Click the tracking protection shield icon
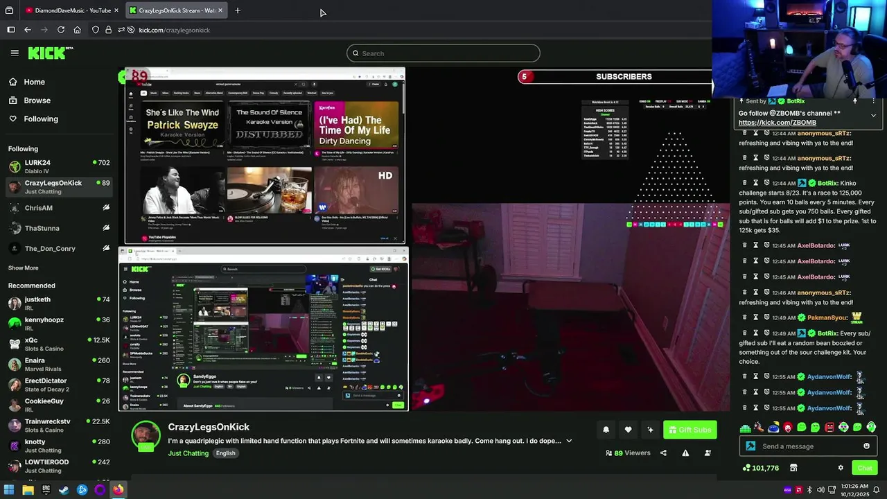 pos(96,30)
